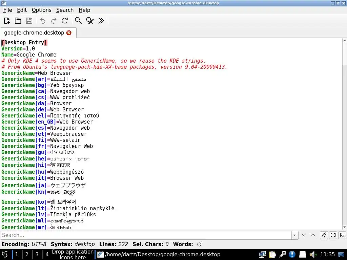Click the GenericName[fr]=Navigateur Web line
This screenshot has height=260, width=347.
tap(47, 146)
